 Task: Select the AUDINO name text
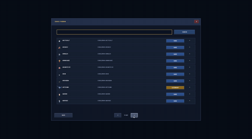point(65,94)
